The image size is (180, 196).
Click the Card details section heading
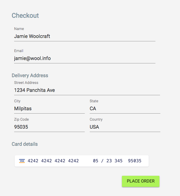coord(25,144)
